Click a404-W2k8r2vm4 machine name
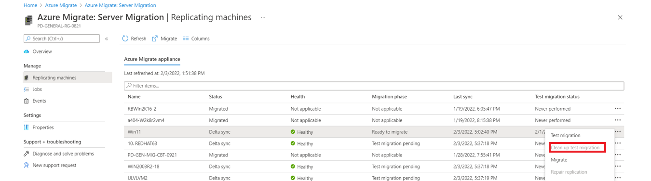Viewport: 651px width, 181px height. coord(146,120)
